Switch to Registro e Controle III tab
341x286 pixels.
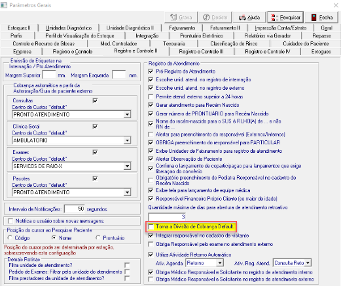coord(201,52)
